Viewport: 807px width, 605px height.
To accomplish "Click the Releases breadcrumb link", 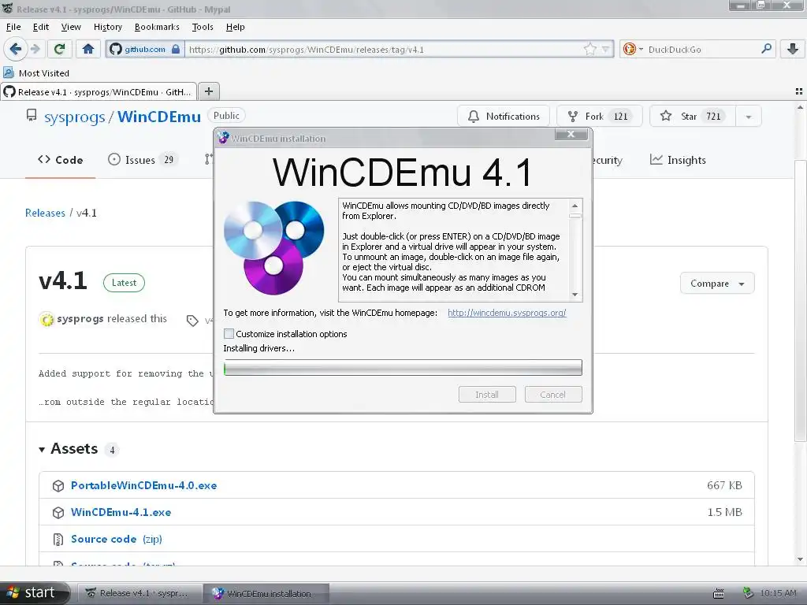I will click(45, 213).
